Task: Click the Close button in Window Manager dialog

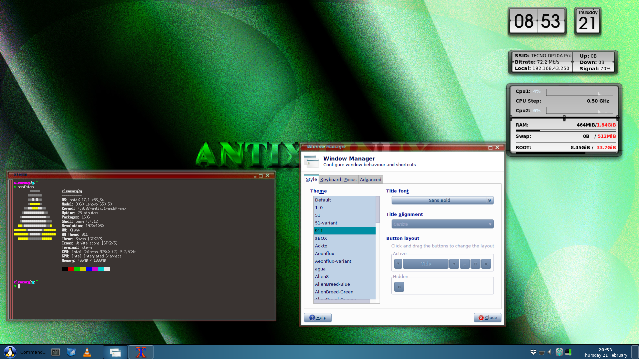Action: 487,317
